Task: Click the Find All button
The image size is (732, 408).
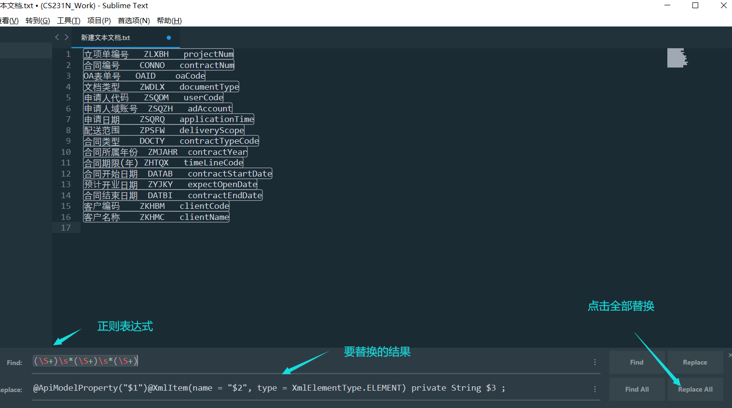Action: pyautogui.click(x=636, y=389)
